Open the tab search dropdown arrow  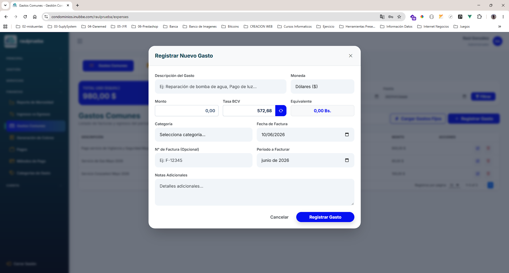[5, 5]
